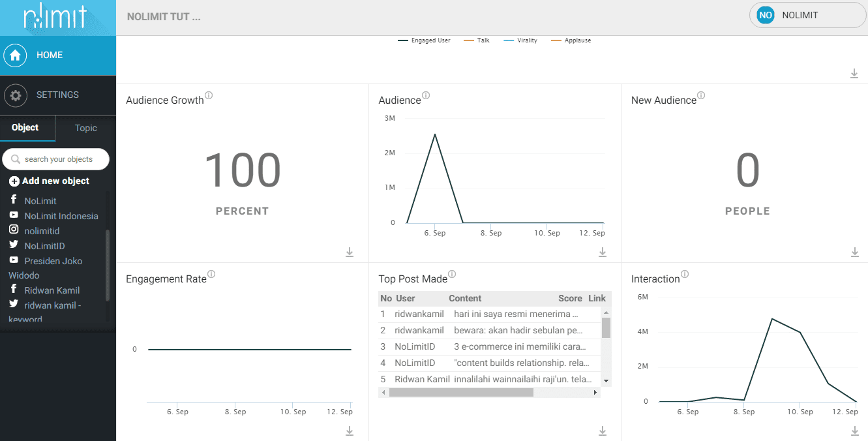Click Twitter icon beside NoLimitID
This screenshot has height=441, width=868.
pos(14,245)
